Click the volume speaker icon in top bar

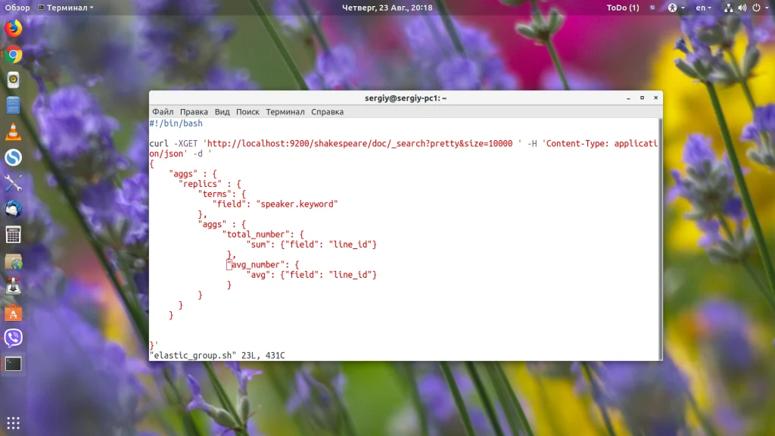(742, 8)
